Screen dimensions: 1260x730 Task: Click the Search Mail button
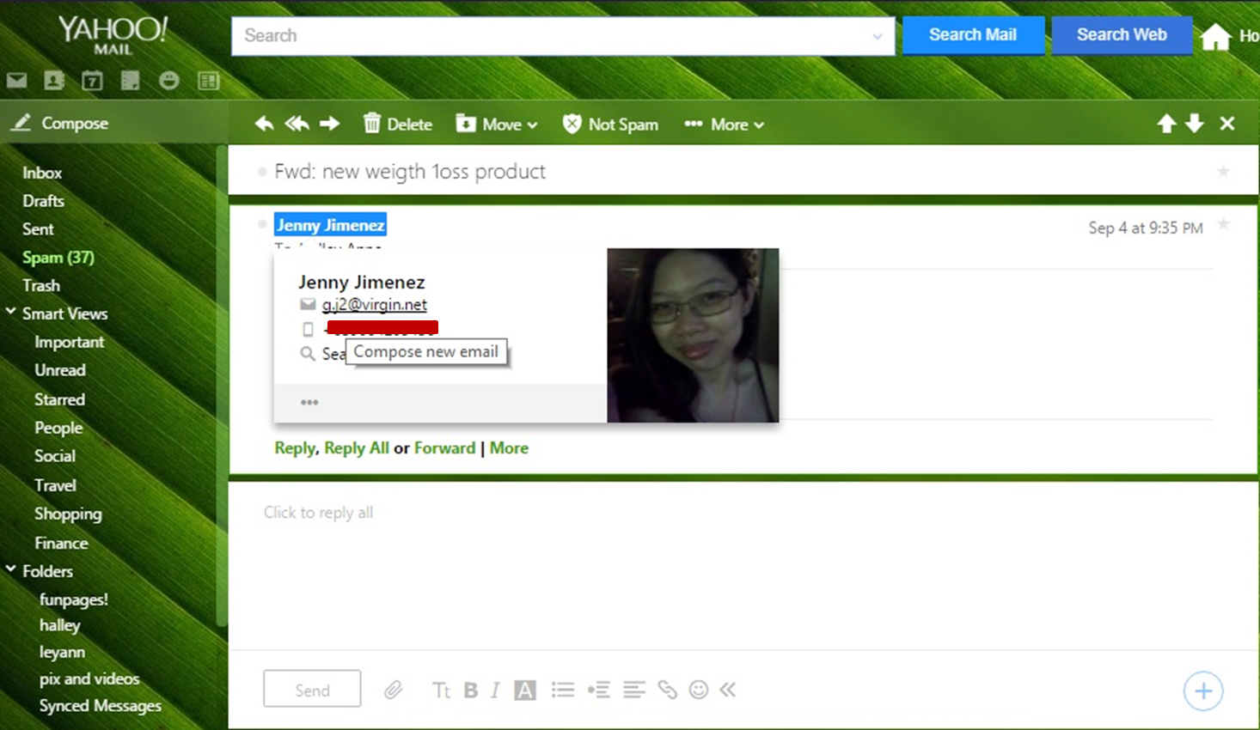972,35
